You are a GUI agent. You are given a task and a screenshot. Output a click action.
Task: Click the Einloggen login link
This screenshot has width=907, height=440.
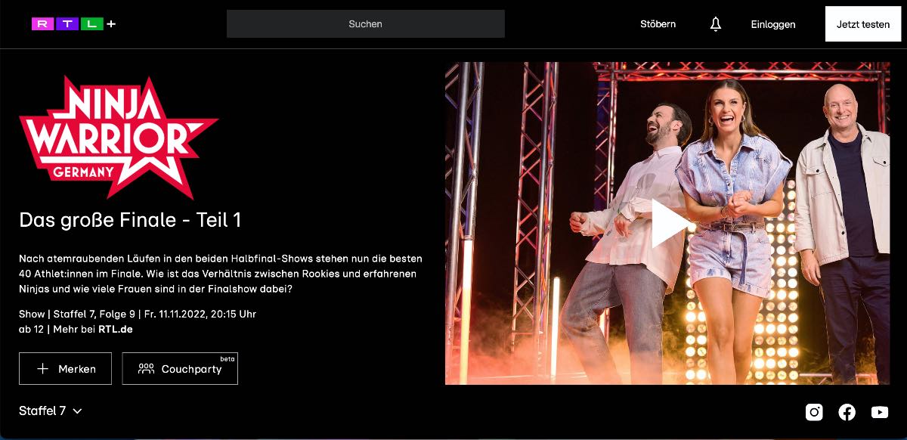click(x=773, y=24)
